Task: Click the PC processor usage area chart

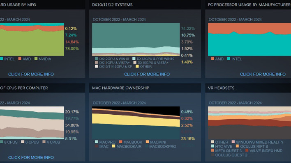Action: coord(249,39)
